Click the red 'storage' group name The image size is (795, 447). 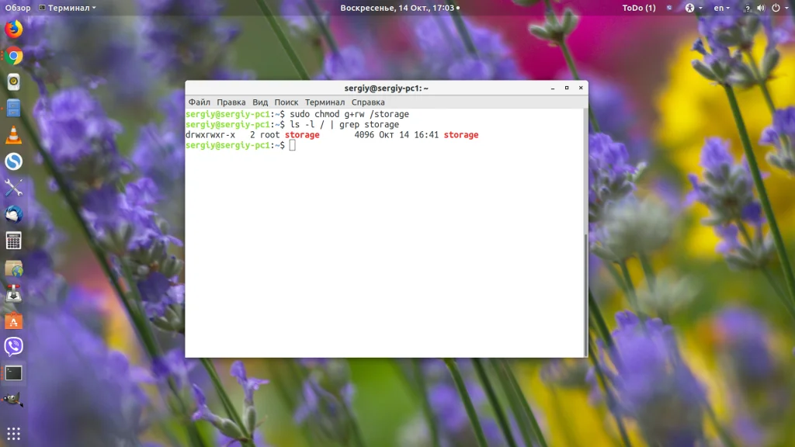pos(302,135)
